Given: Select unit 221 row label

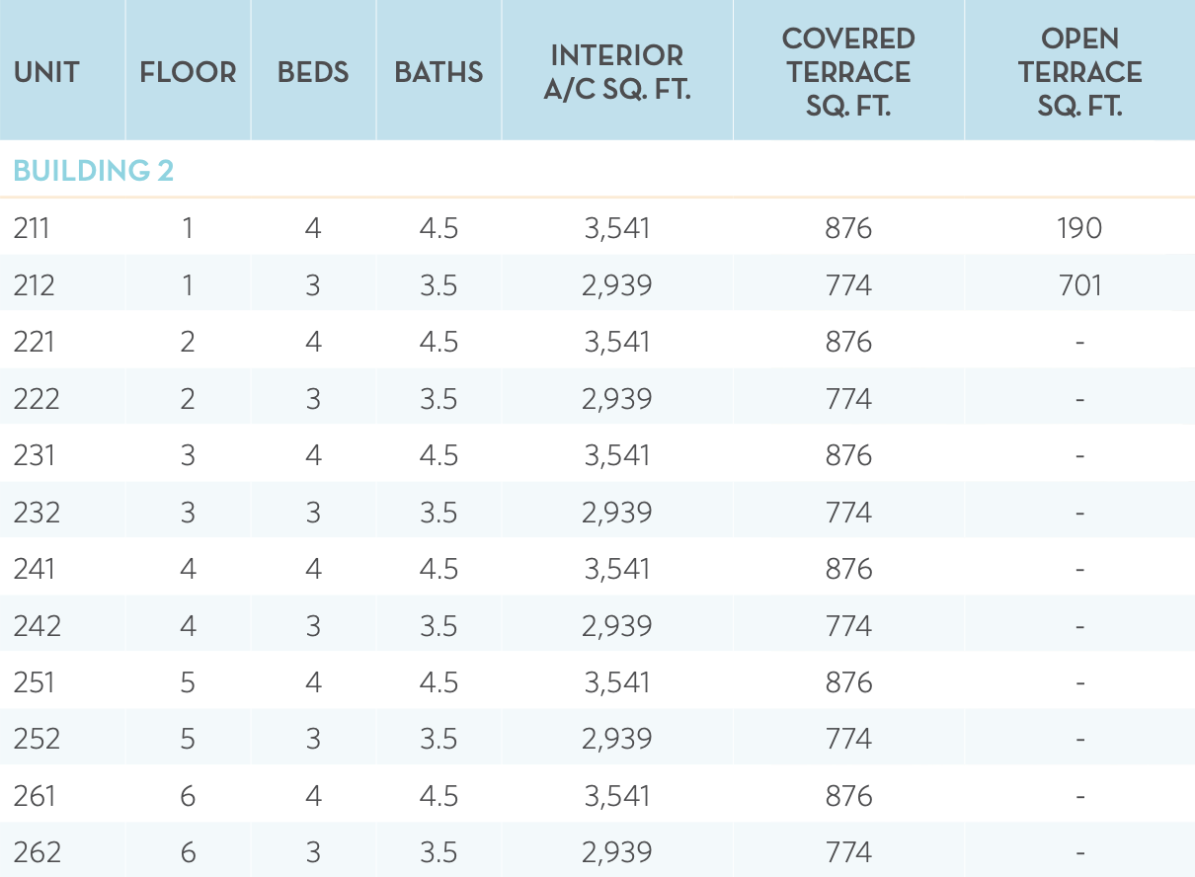Looking at the screenshot, I should [x=35, y=342].
